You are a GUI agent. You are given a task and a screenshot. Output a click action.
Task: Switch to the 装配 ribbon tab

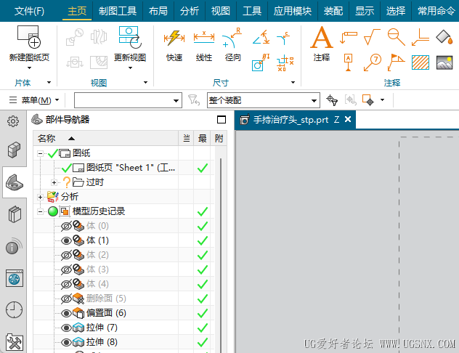pyautogui.click(x=333, y=11)
